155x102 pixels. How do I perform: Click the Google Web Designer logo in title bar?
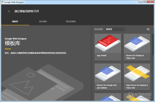pyautogui.click(x=2, y=2)
